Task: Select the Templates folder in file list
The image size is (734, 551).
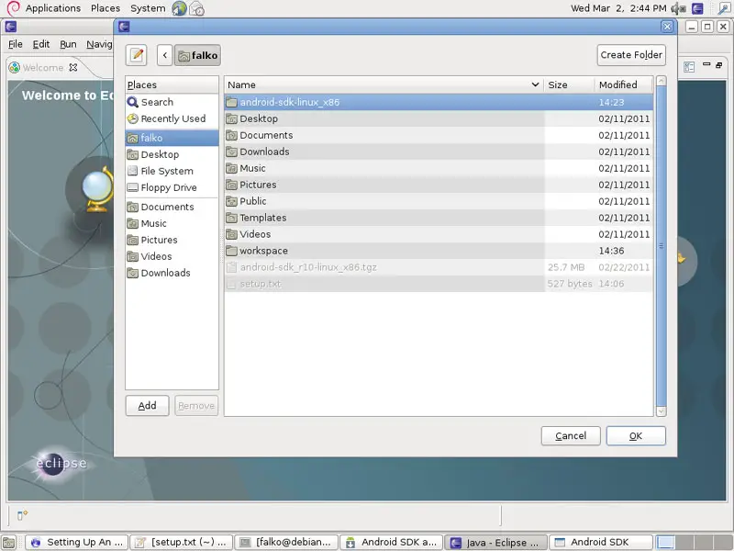Action: pyautogui.click(x=439, y=218)
